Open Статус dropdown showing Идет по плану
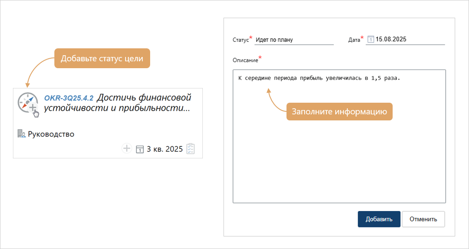Image resolution: width=469 pixels, height=249 pixels. point(294,40)
